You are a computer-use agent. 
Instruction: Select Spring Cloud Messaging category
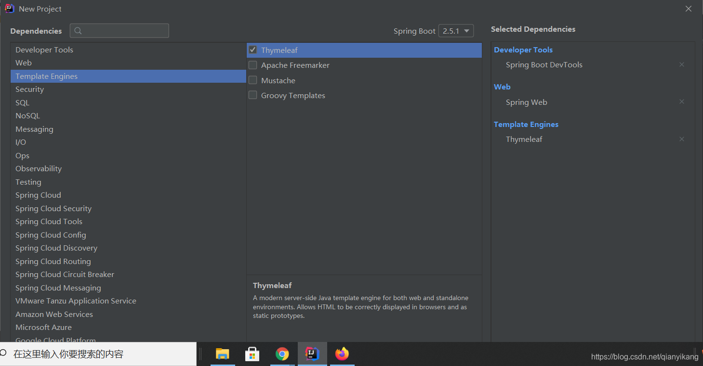(x=128, y=288)
